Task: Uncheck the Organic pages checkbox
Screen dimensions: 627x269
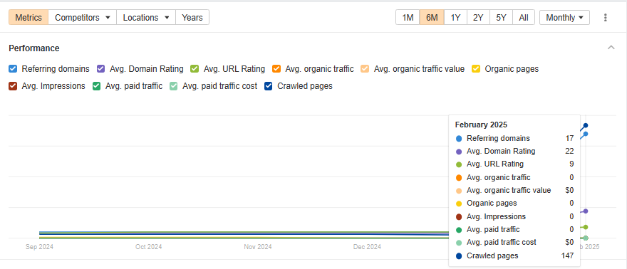Action: (476, 68)
